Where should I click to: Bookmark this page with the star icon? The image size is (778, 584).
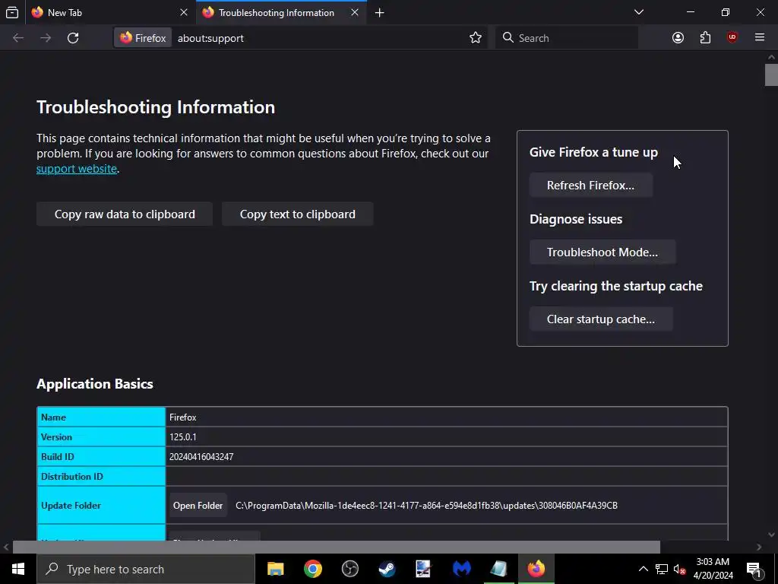(476, 38)
